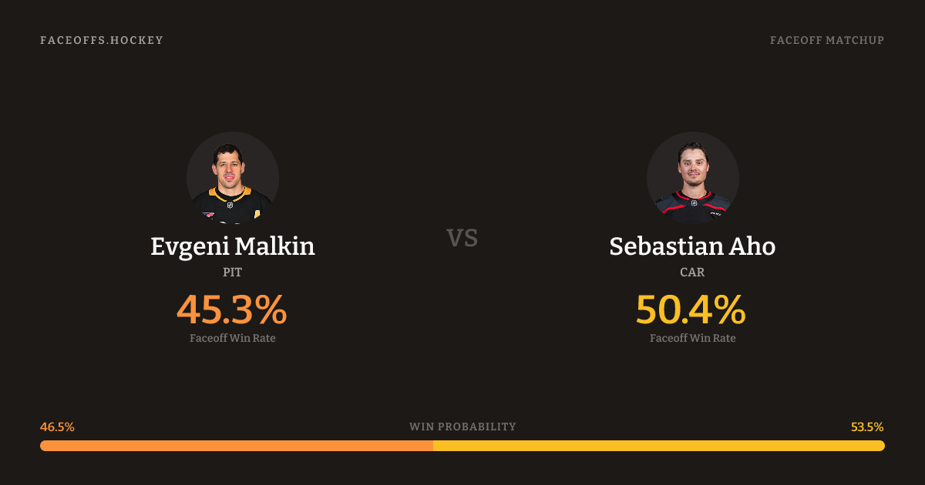The width and height of the screenshot is (925, 485).
Task: Click the CAR team abbreviation
Action: point(692,273)
